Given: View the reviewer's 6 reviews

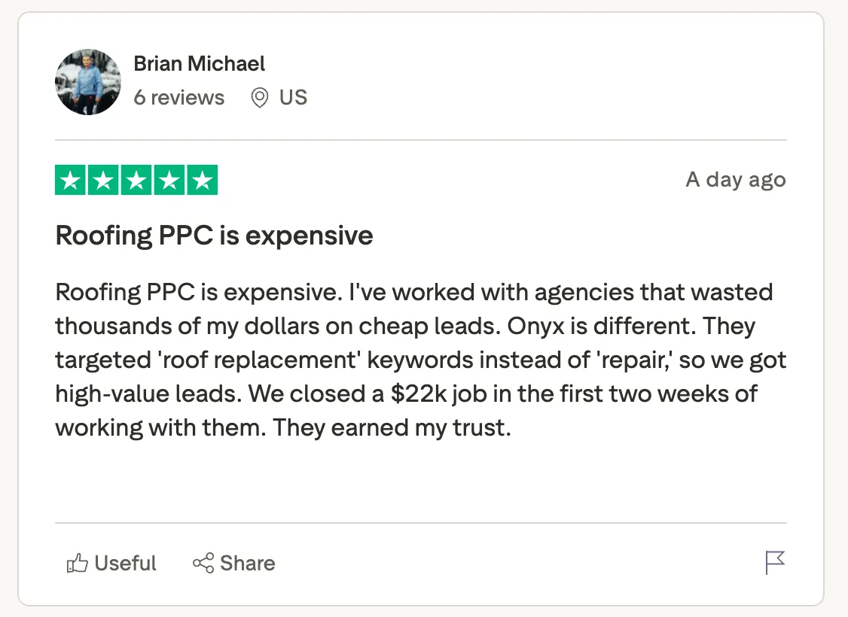Looking at the screenshot, I should pos(179,98).
